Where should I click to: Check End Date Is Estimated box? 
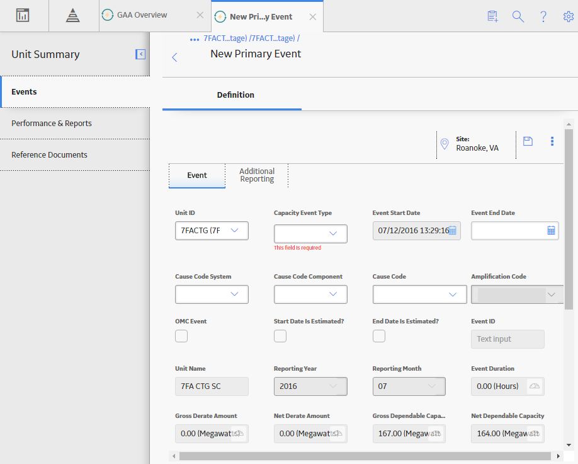pyautogui.click(x=379, y=336)
